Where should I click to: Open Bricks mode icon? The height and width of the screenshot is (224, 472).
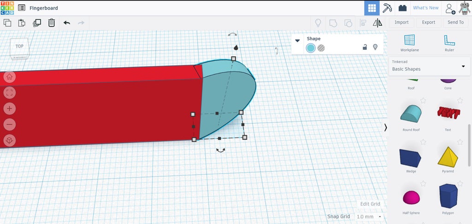point(402,8)
